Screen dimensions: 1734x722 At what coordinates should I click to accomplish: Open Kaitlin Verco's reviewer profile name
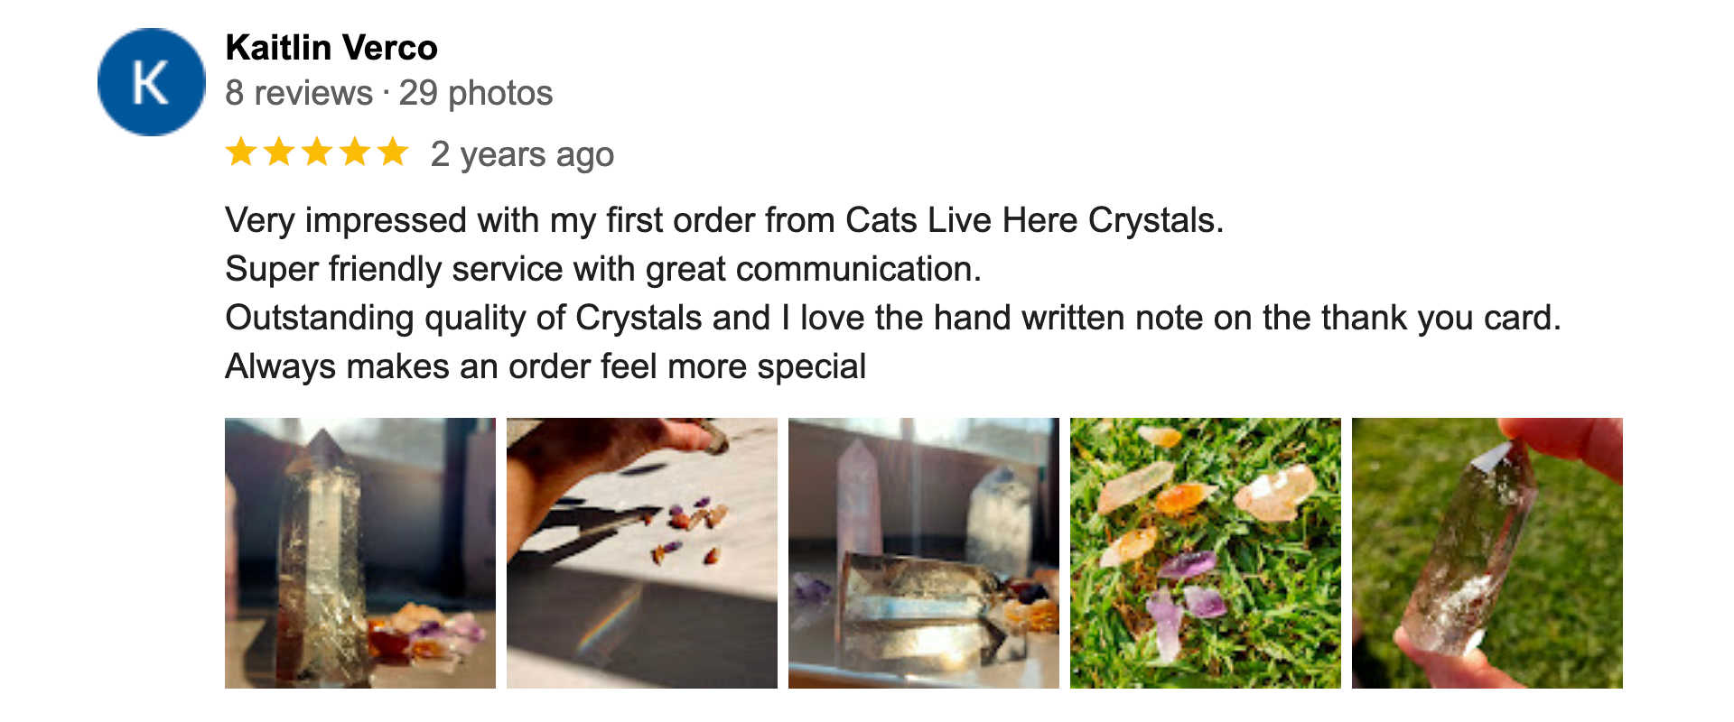click(x=331, y=48)
